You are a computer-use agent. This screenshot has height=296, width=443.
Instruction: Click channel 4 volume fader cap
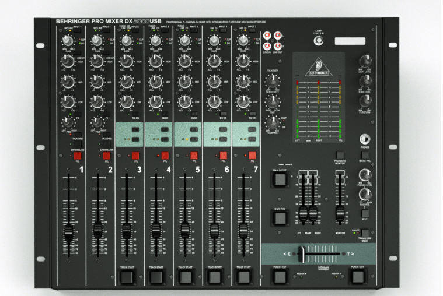[x=156, y=230]
